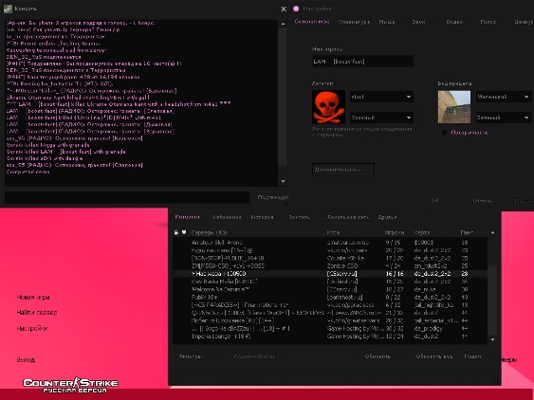Close the Консоль window with the X
Screen dimensions: 534x400
pos(284,9)
